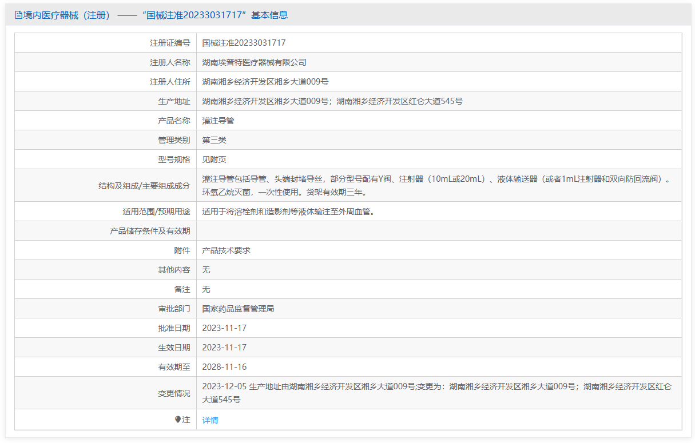Click the 注册人住所 address value
This screenshot has width=695, height=443.
tap(265, 82)
